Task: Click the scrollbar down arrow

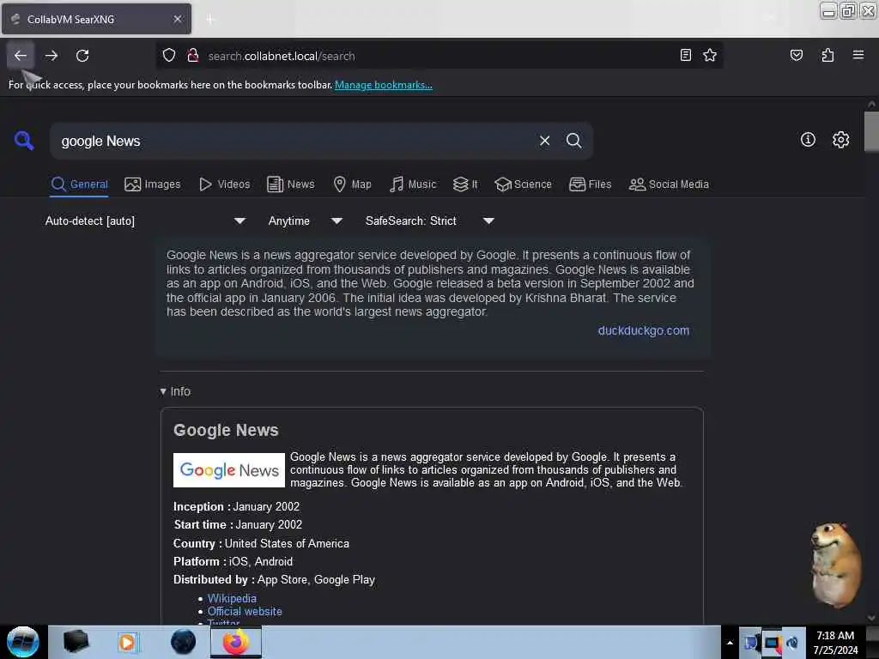Action: (x=871, y=618)
